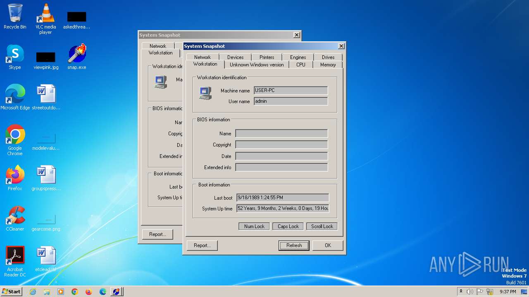Switch to the Drives tab
This screenshot has height=297, width=529.
(328, 57)
